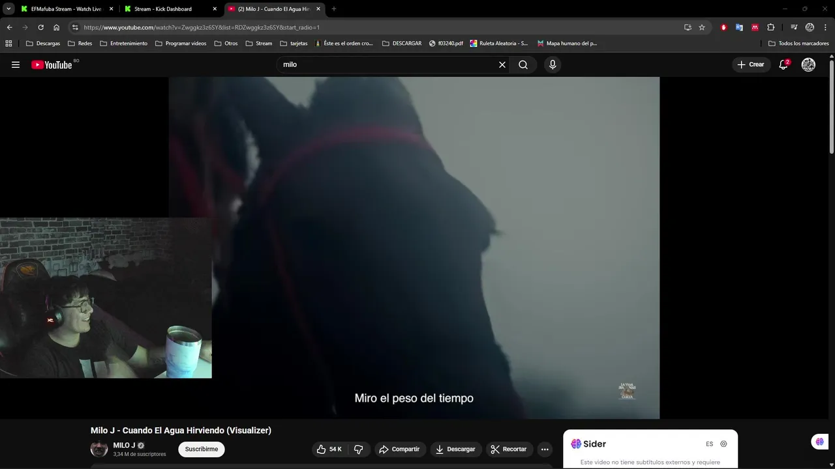This screenshot has width=835, height=469.
Task: Open the Otros bookmark folder
Action: 226,44
